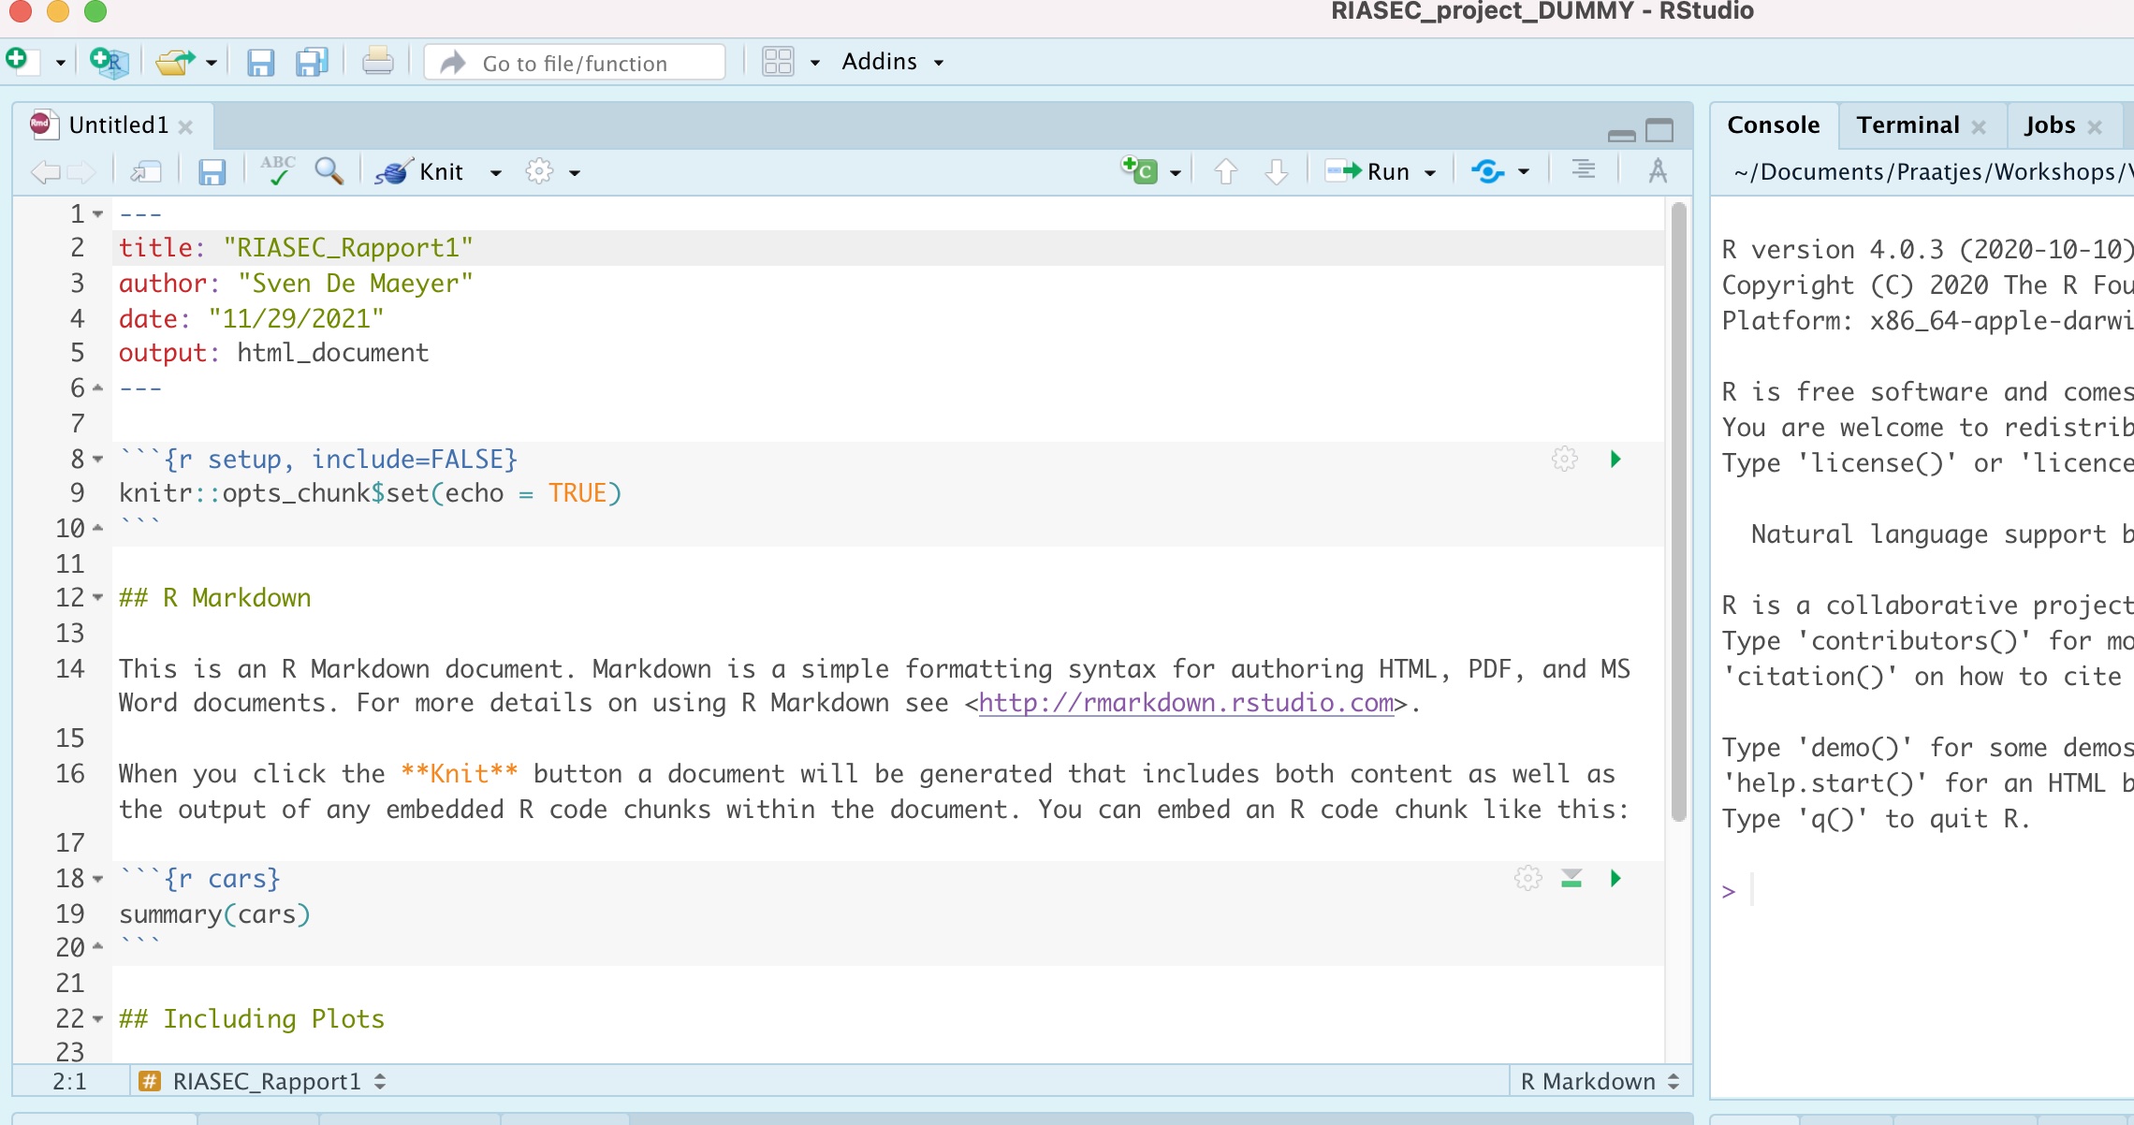
Task: Click the Run button
Action: tap(1367, 171)
